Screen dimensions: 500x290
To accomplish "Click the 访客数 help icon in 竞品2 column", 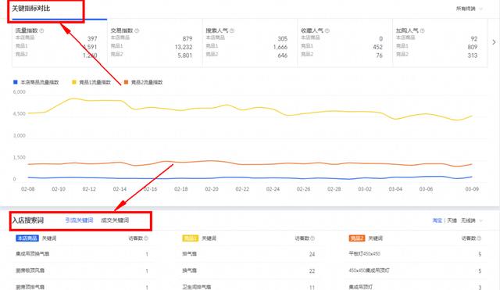I will [x=479, y=238].
